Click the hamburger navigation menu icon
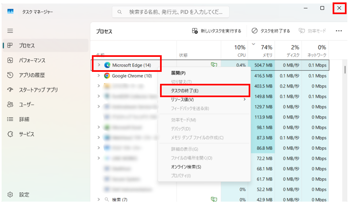This screenshot has height=203, width=349. (x=10, y=31)
